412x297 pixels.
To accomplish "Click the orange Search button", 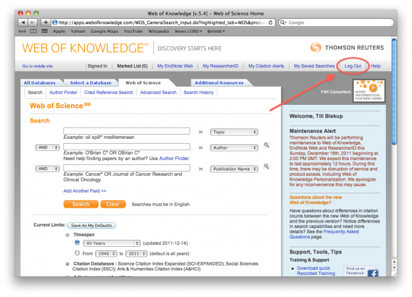I will pos(81,204).
